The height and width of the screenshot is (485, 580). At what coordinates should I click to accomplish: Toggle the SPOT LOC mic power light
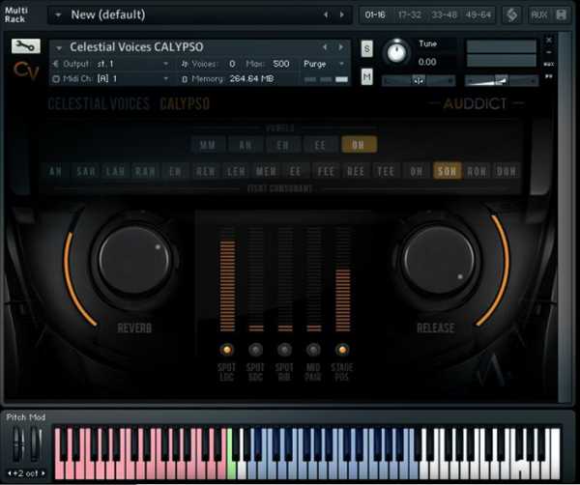click(227, 350)
